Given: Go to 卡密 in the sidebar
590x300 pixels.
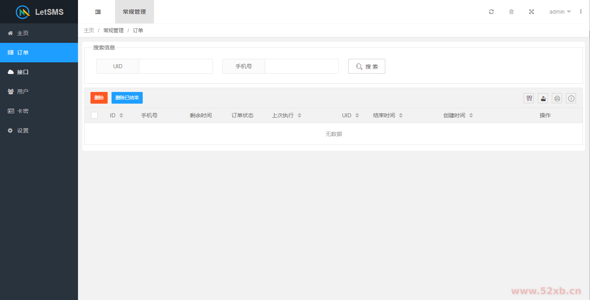Looking at the screenshot, I should tap(23, 111).
